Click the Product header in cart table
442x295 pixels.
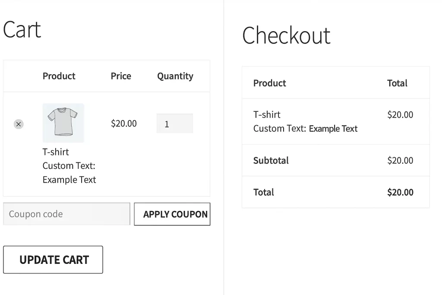point(59,76)
